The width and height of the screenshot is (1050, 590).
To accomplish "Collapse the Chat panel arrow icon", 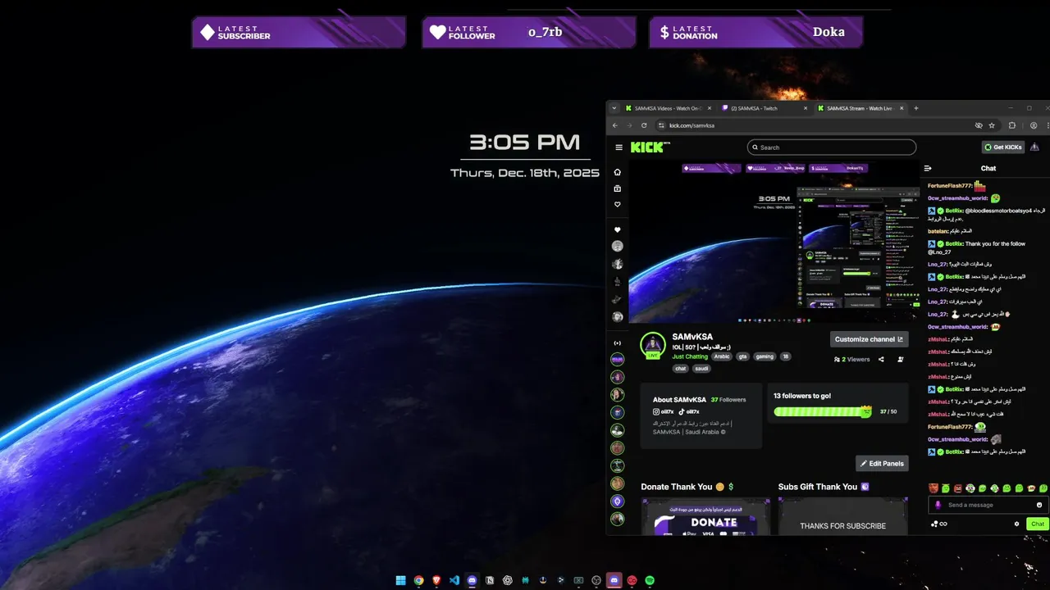I will (928, 168).
